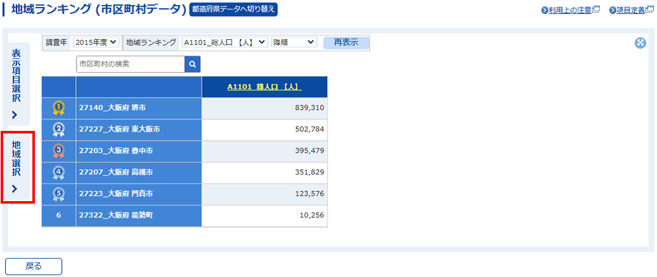Expand the 地域選択 side tab

tap(16, 168)
